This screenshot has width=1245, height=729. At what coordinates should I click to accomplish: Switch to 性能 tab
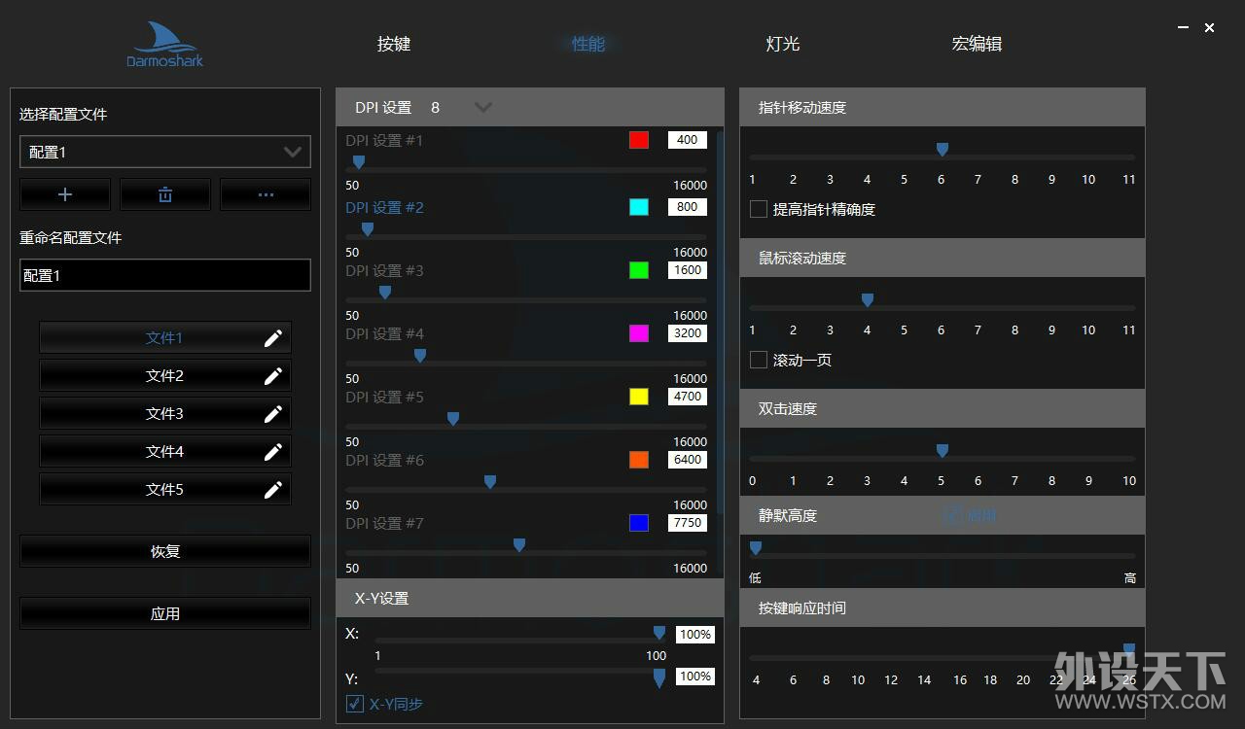click(x=588, y=44)
